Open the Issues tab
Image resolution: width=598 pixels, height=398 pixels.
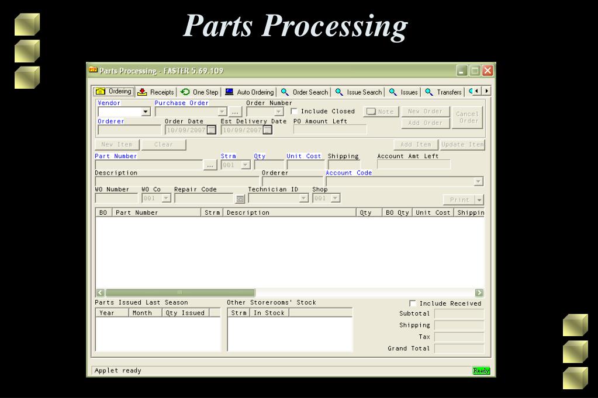tap(403, 92)
